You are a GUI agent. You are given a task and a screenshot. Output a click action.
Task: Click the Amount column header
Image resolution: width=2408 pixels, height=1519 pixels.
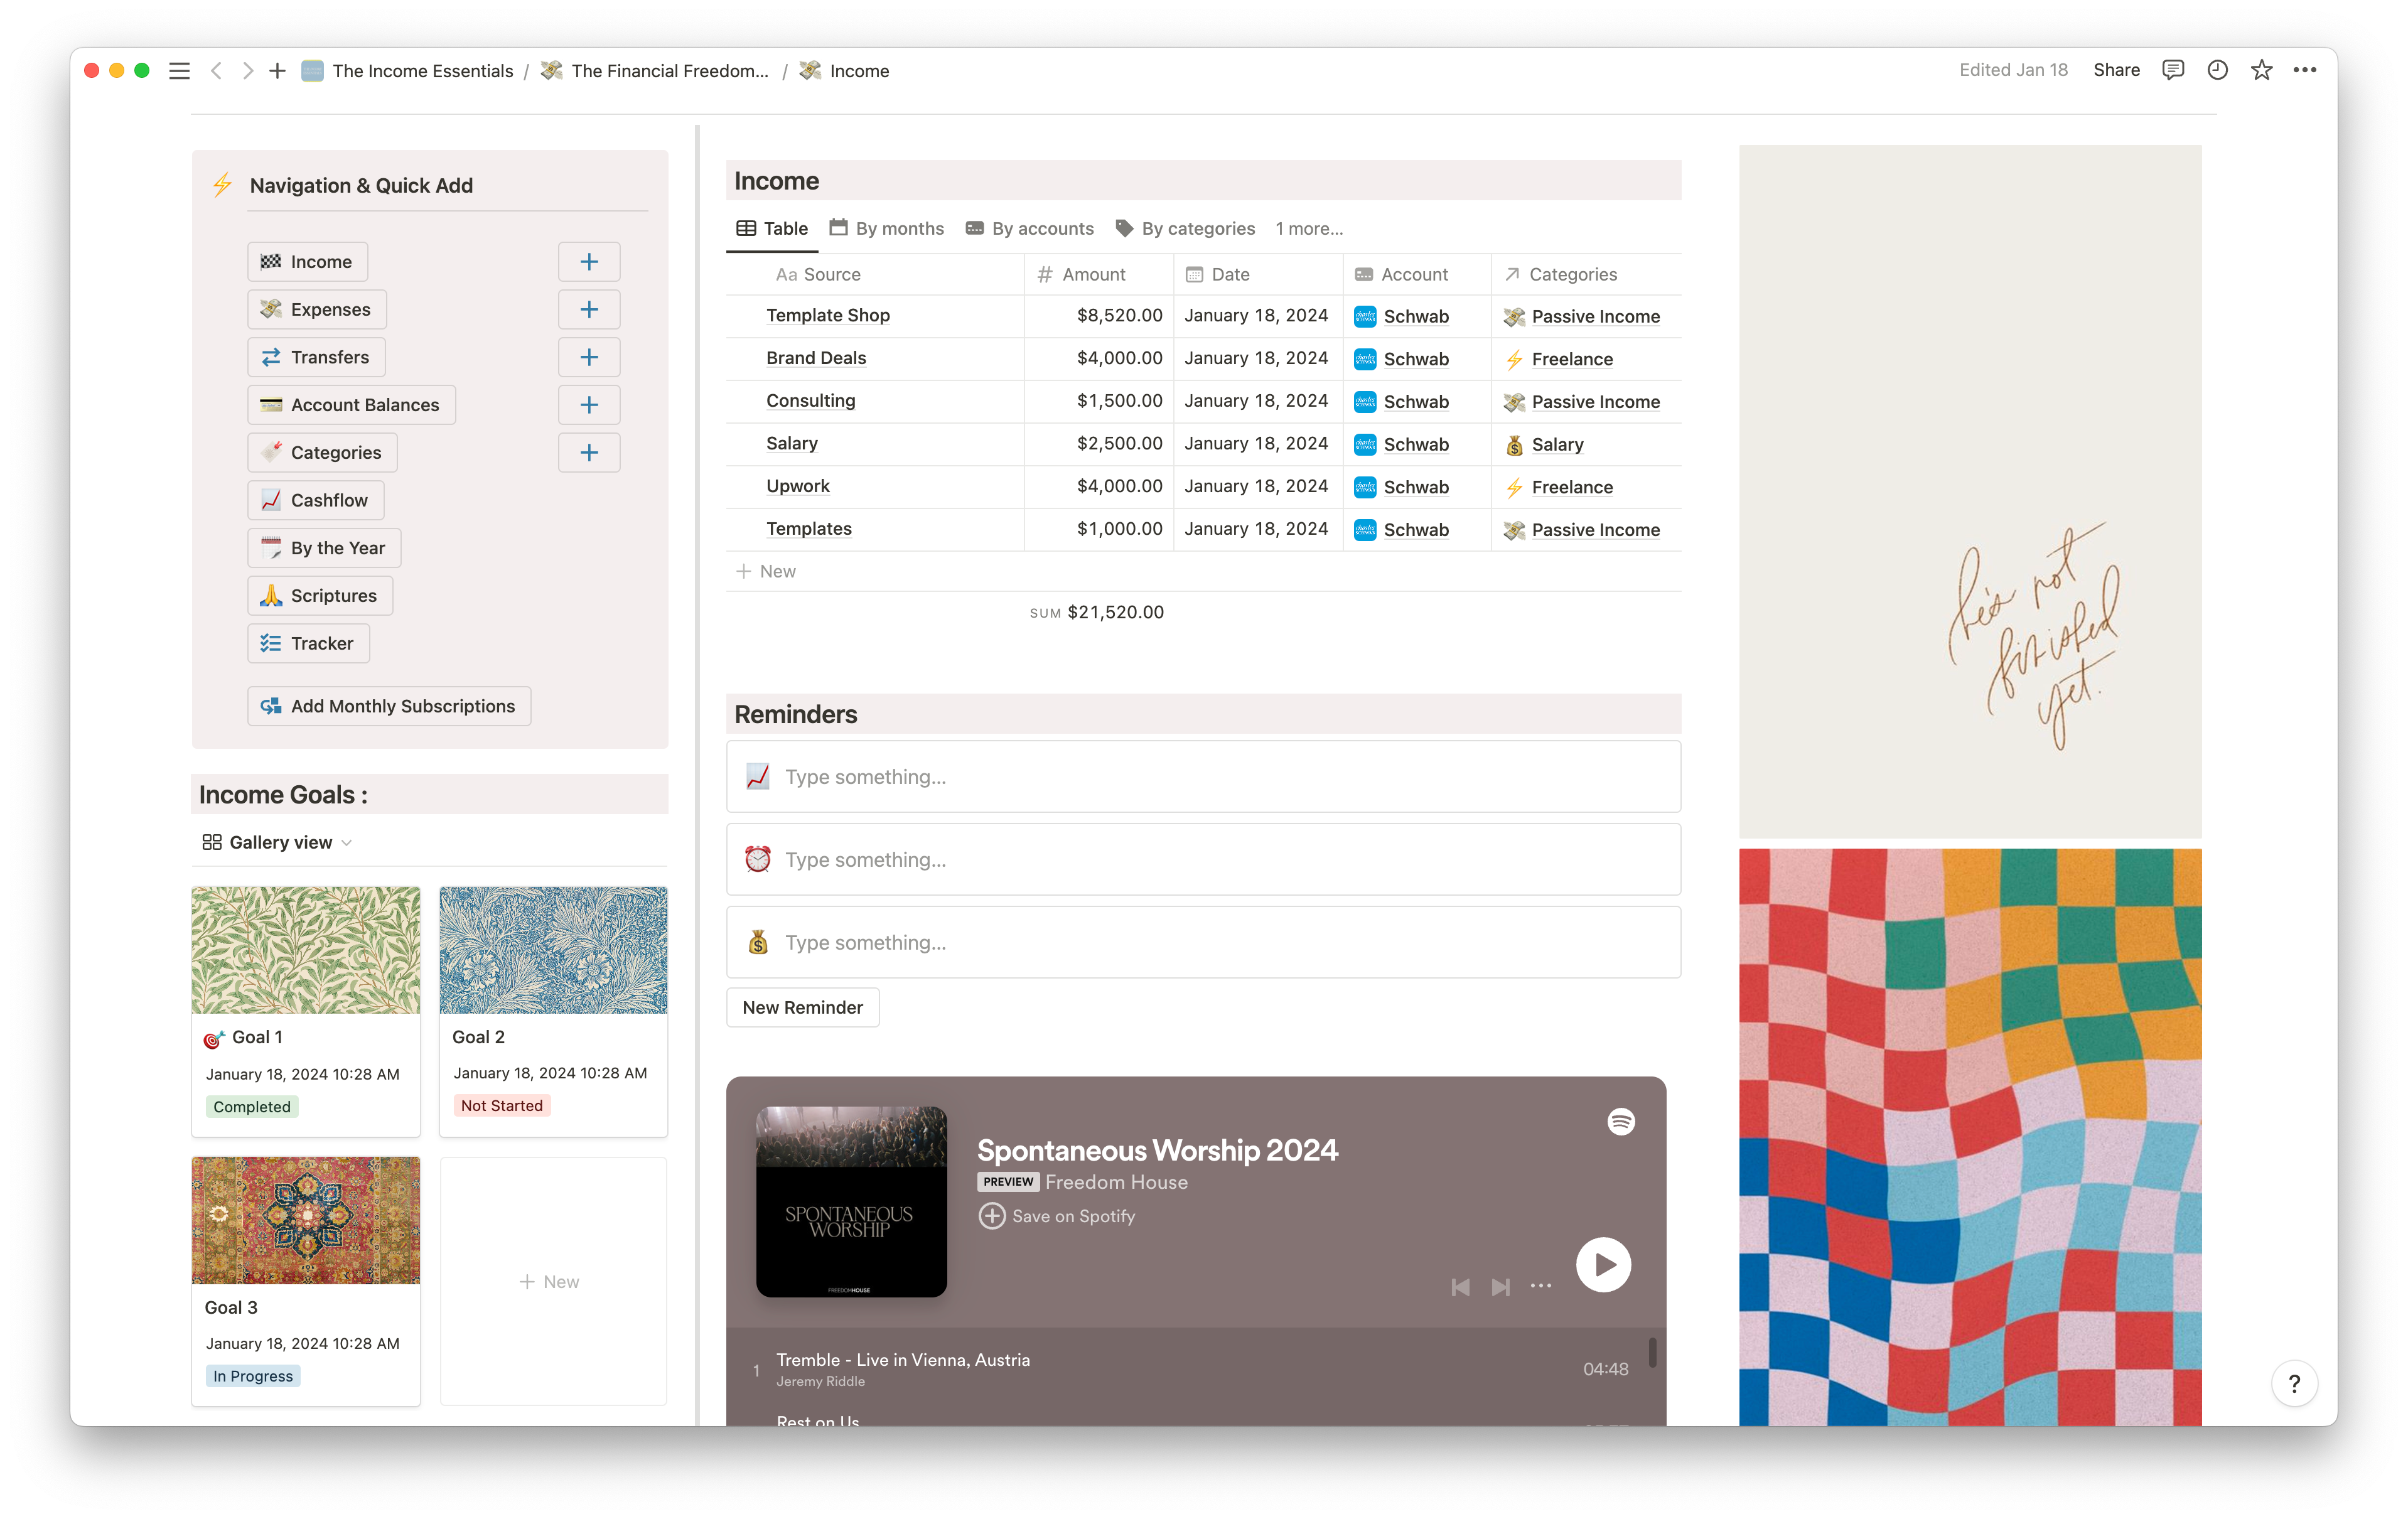(x=1099, y=275)
